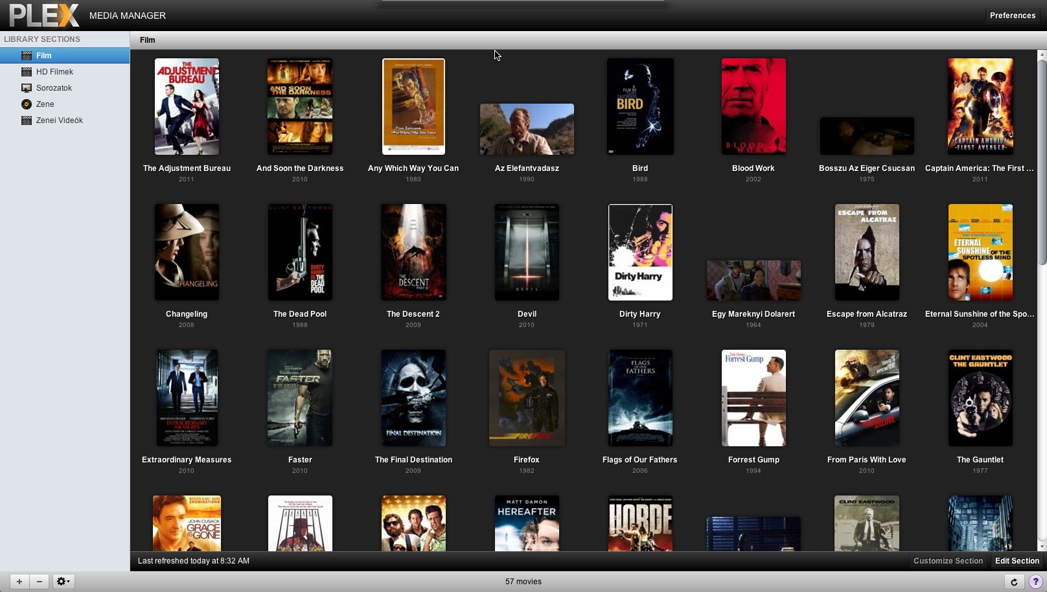Click Edit Section

(1017, 561)
